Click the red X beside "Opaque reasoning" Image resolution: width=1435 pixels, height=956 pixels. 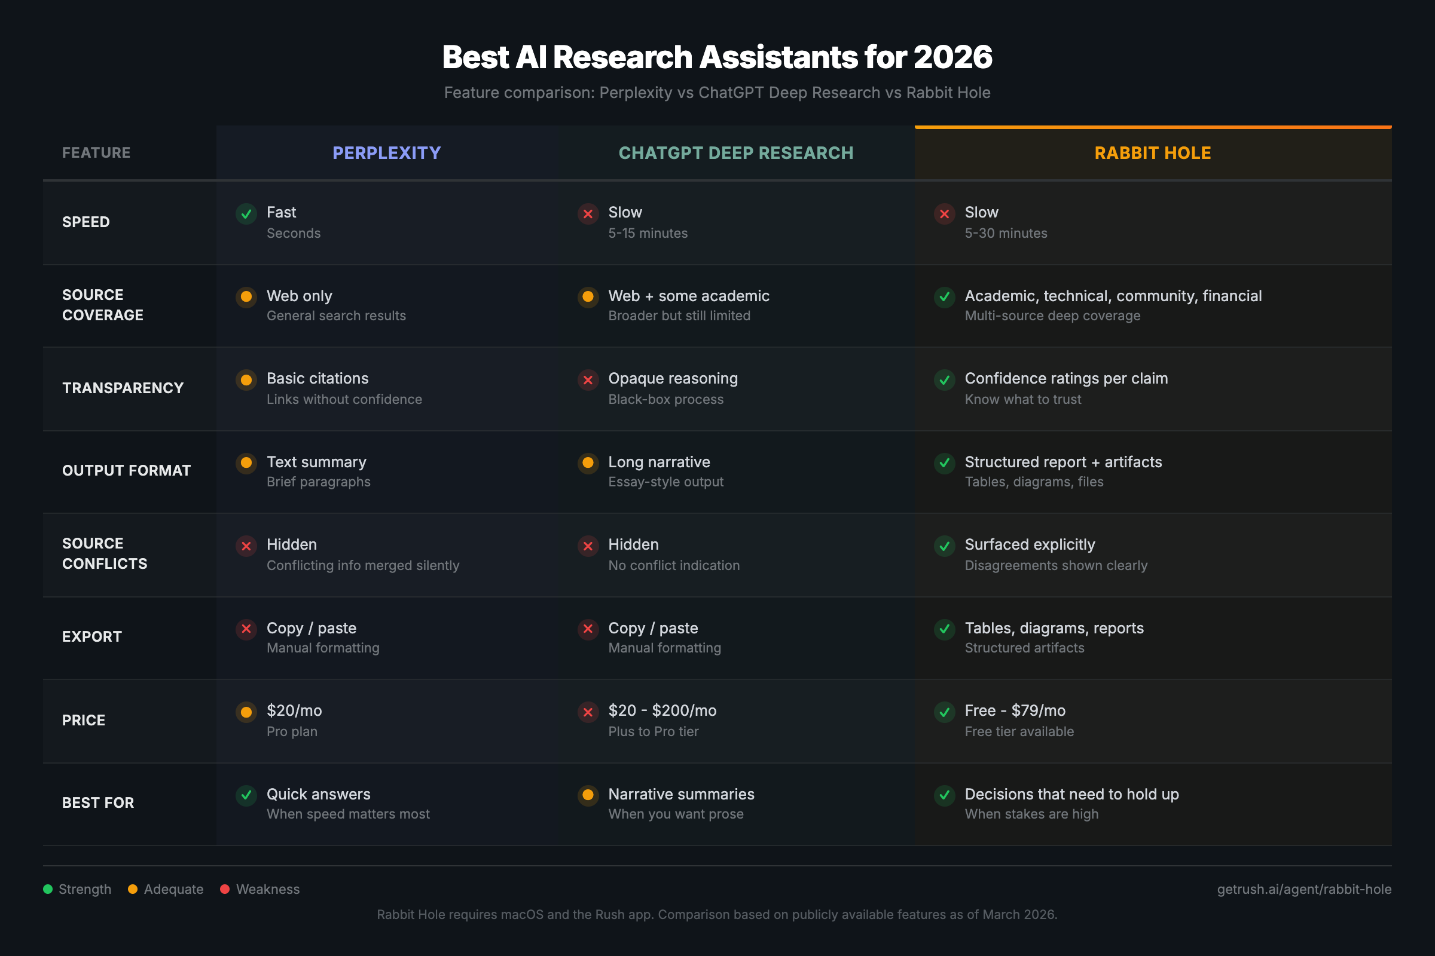pos(588,380)
